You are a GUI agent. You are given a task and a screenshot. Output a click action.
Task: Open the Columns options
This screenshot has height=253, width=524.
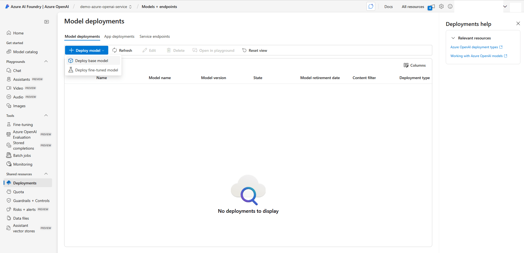[415, 65]
